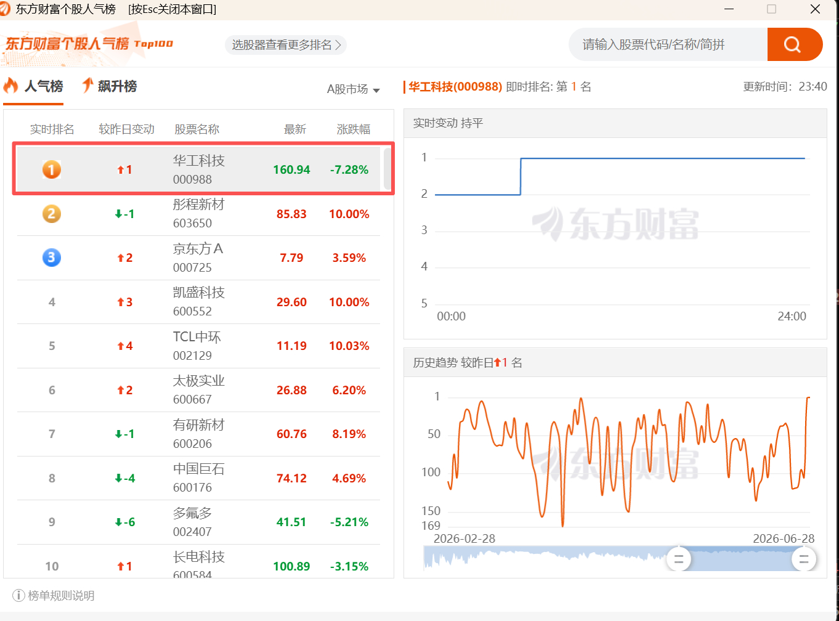Click the rising arrow icon beside 飙升榜

(87, 86)
